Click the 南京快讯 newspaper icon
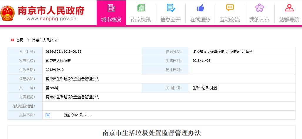Viewport: 302px width, 139px height. (x=141, y=8)
